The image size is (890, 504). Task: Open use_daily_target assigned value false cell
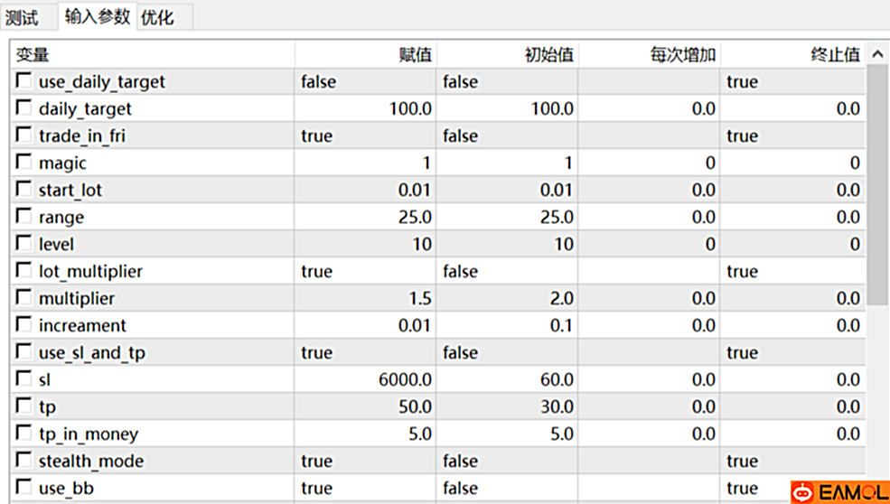click(x=366, y=81)
